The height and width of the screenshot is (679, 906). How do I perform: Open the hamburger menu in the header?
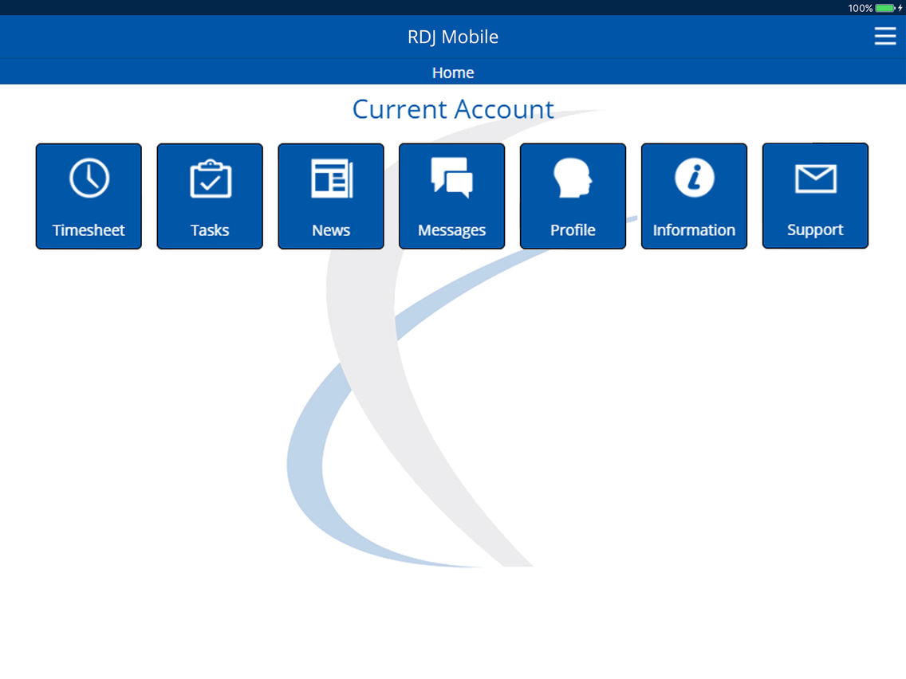[x=885, y=36]
